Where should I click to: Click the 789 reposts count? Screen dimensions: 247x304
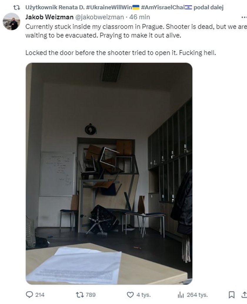tap(91, 295)
